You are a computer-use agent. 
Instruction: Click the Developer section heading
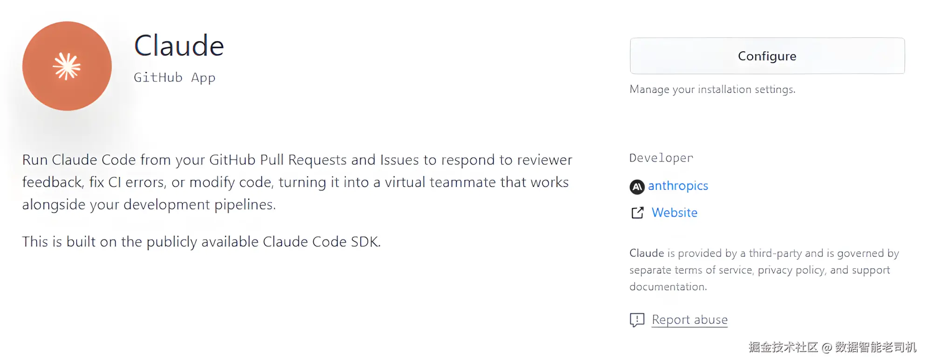[661, 158]
